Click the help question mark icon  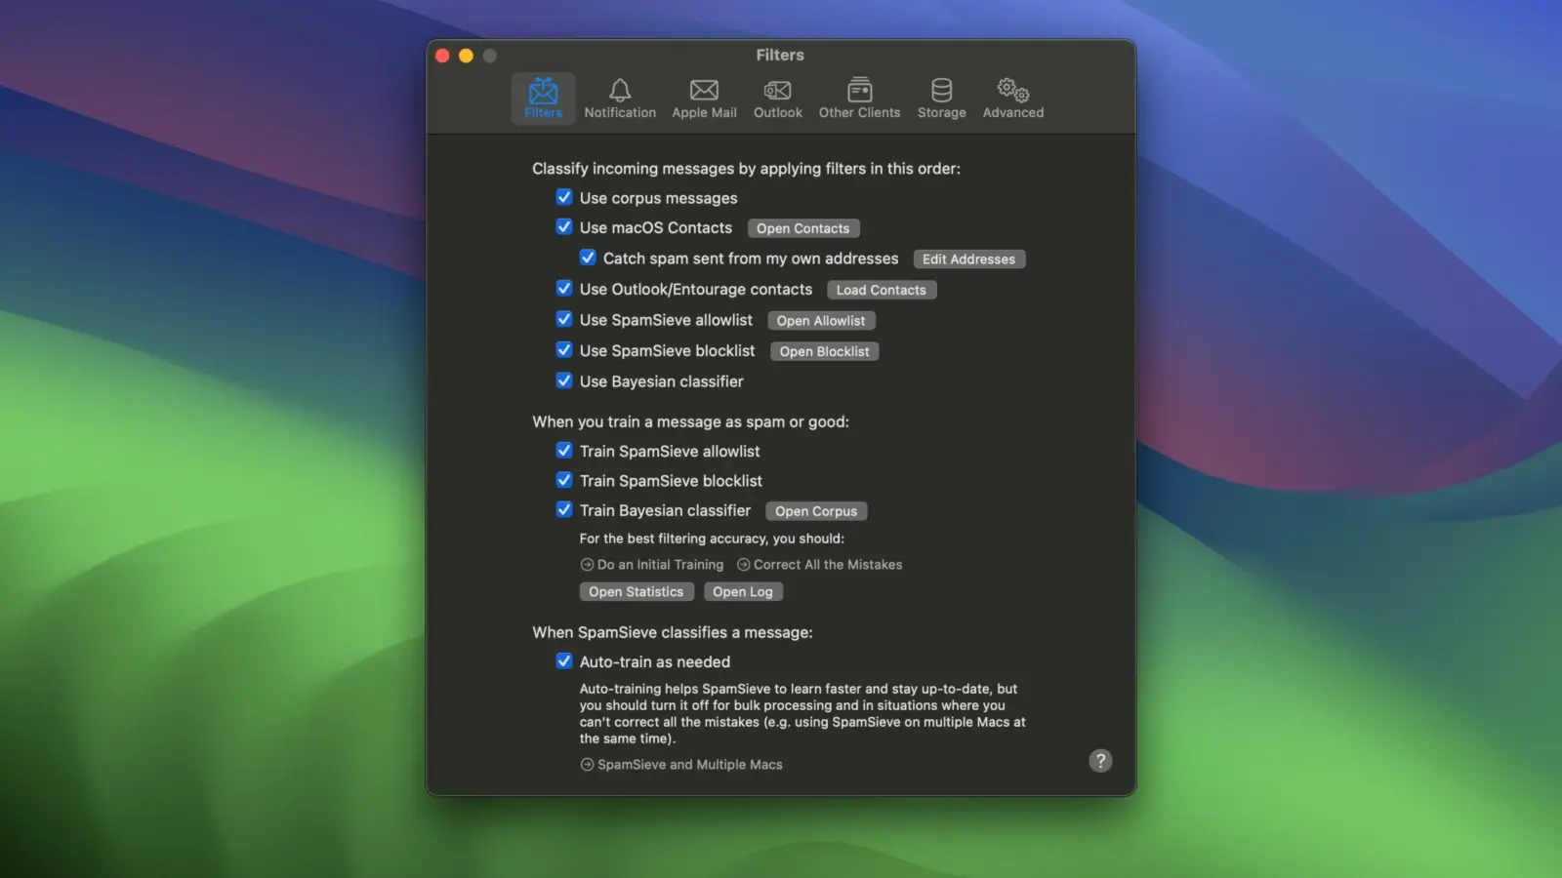pos(1101,761)
